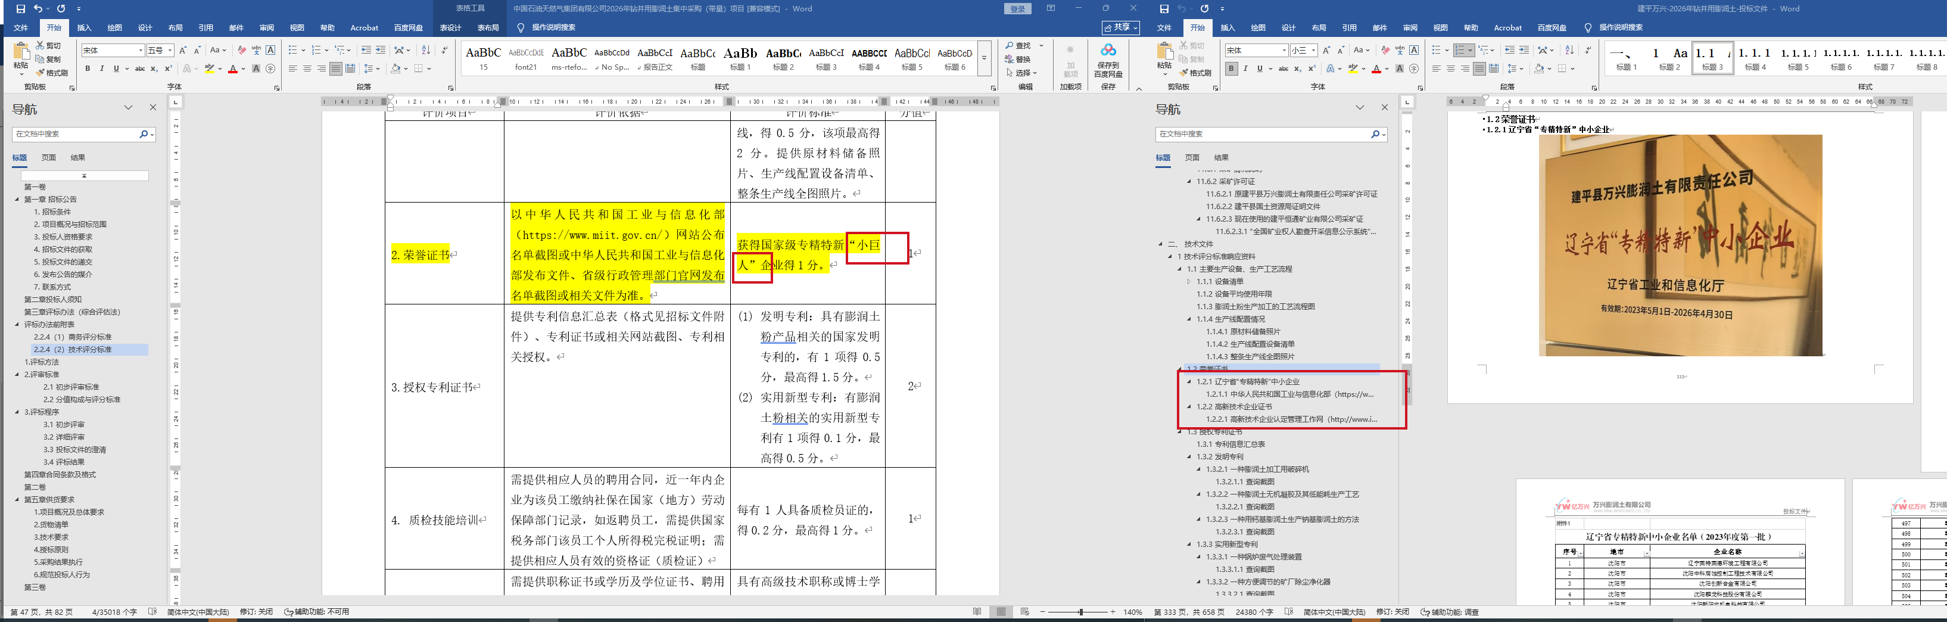Click the Find (查找) magnifier icon
Viewport: 1947px width, 622px height.
[1010, 46]
